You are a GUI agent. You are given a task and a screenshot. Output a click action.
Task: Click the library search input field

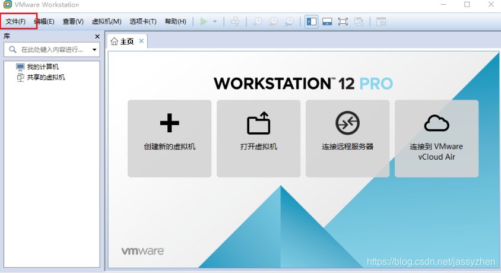pyautogui.click(x=52, y=49)
